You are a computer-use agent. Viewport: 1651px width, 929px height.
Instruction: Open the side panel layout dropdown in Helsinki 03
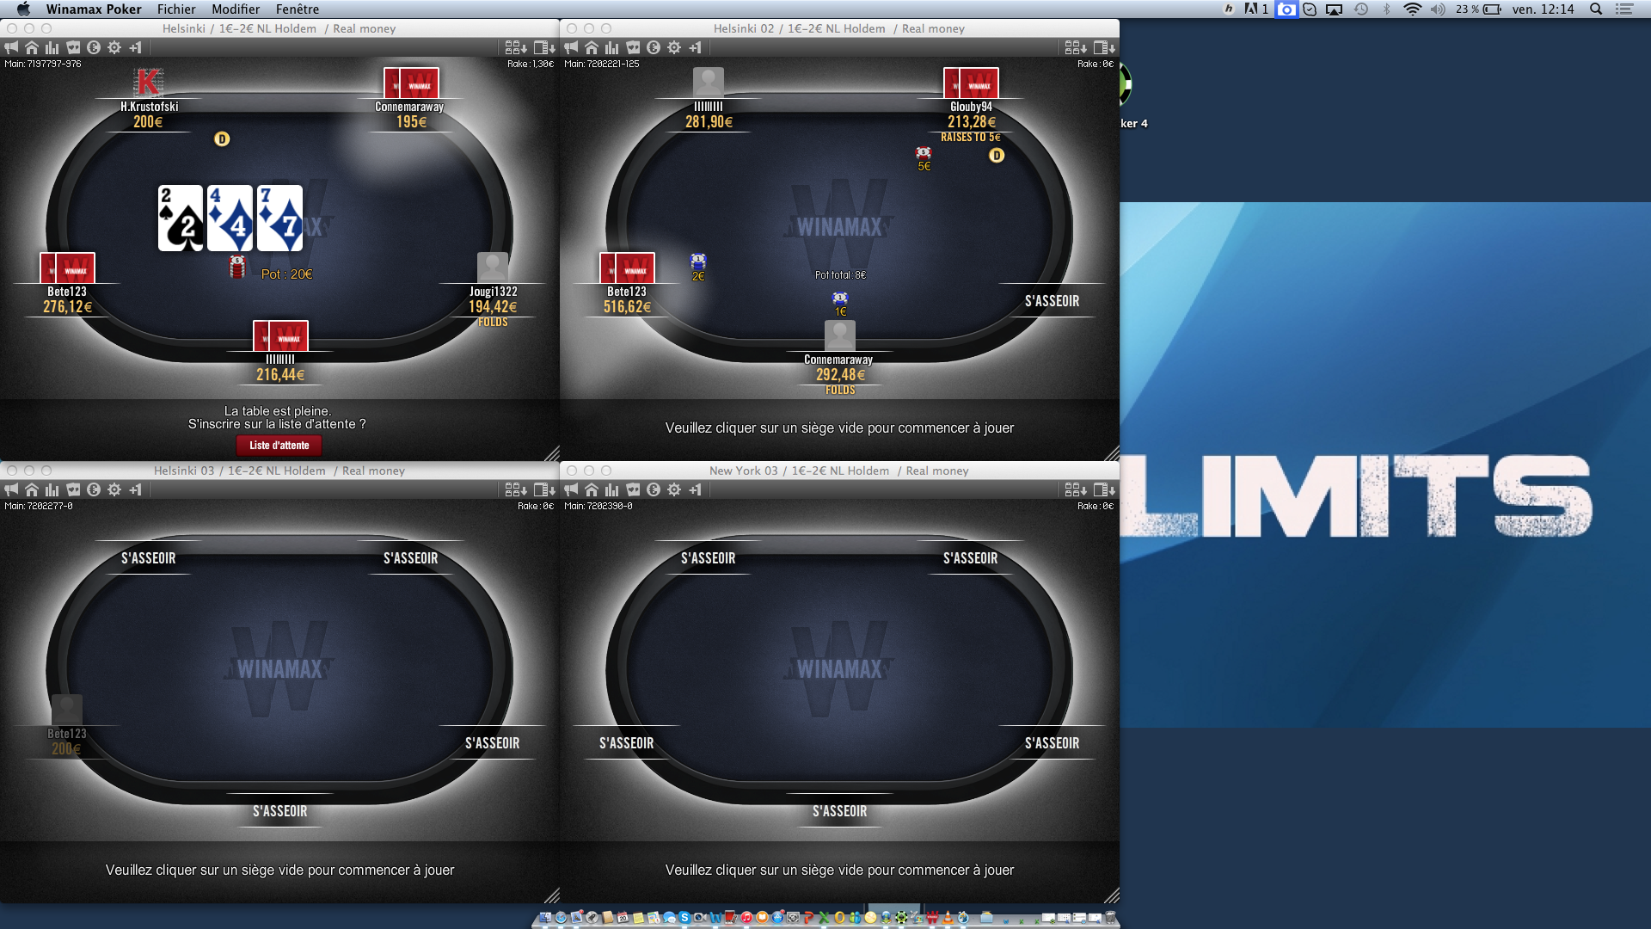544,489
